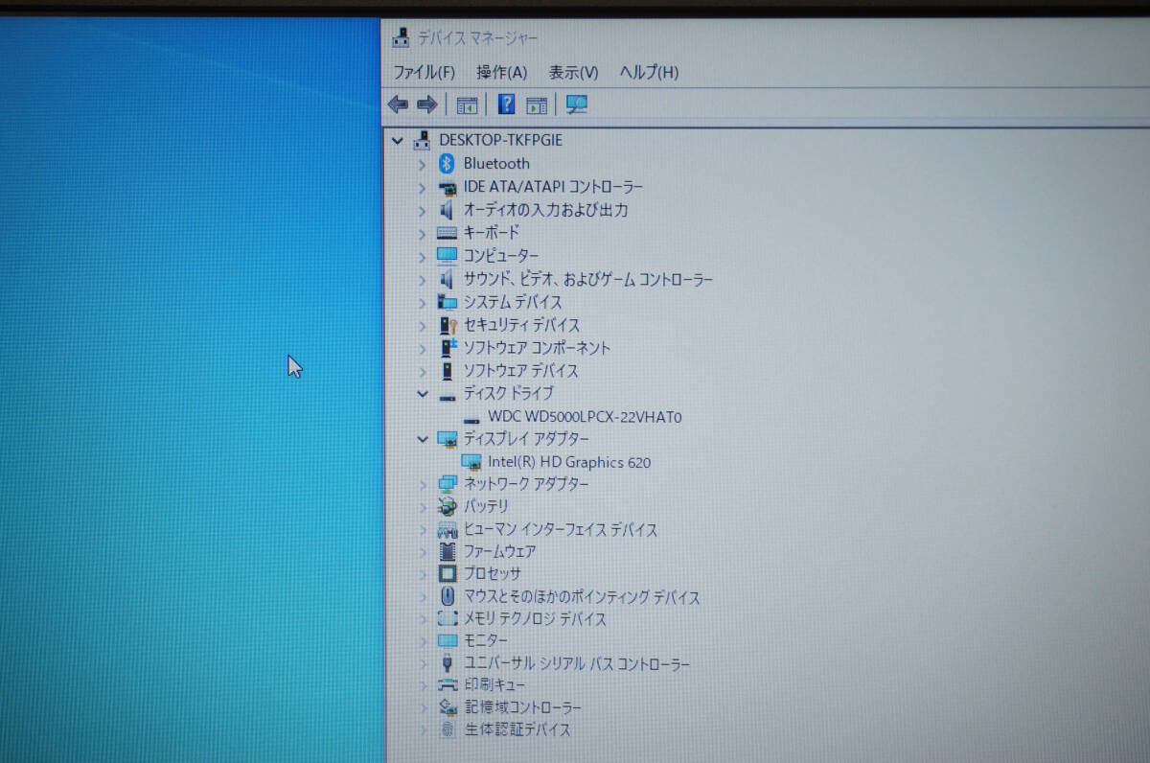The image size is (1150, 763).
Task: Click the キーボード keyboard icon
Action: (447, 232)
